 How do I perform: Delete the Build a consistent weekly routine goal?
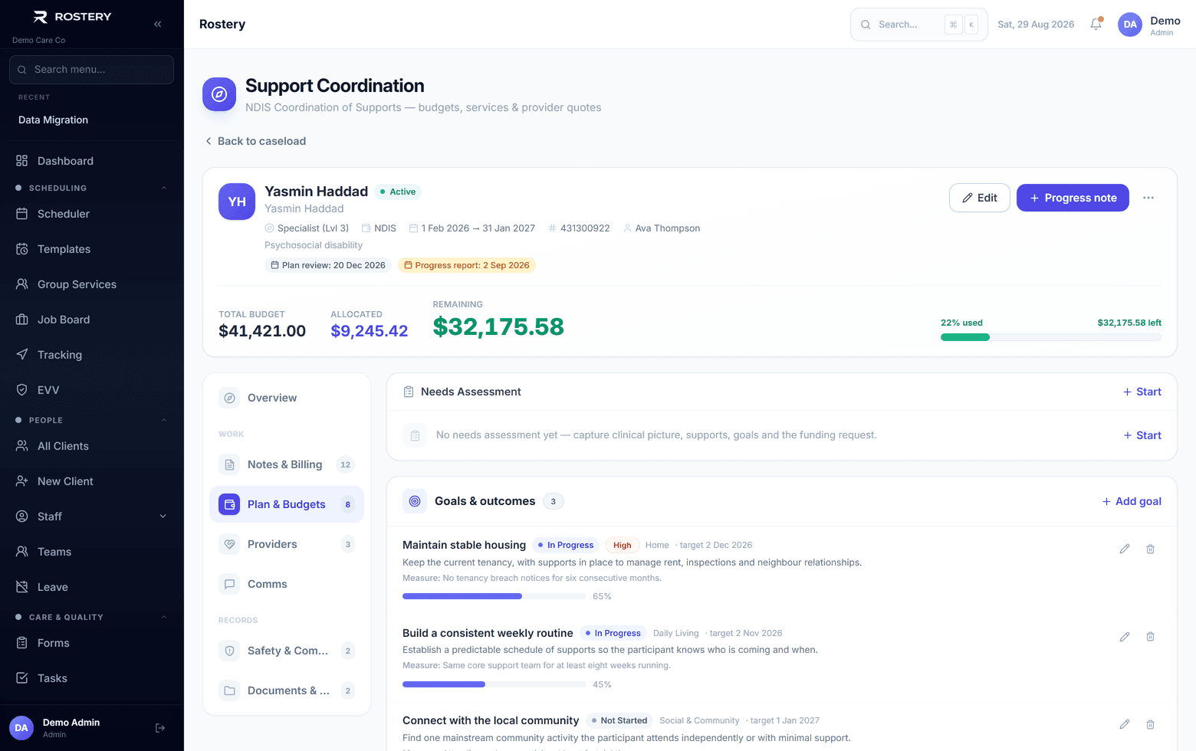1151,637
